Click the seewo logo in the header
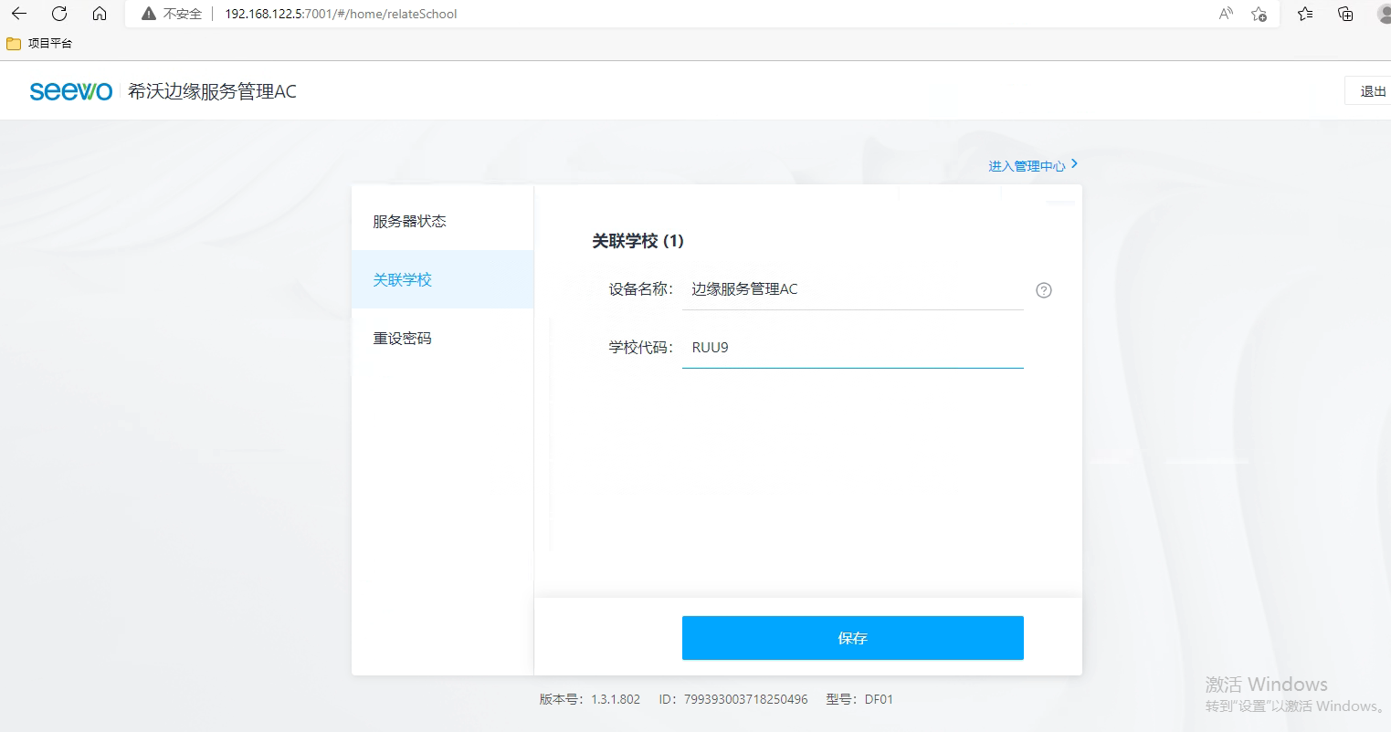This screenshot has width=1391, height=732. pyautogui.click(x=71, y=91)
